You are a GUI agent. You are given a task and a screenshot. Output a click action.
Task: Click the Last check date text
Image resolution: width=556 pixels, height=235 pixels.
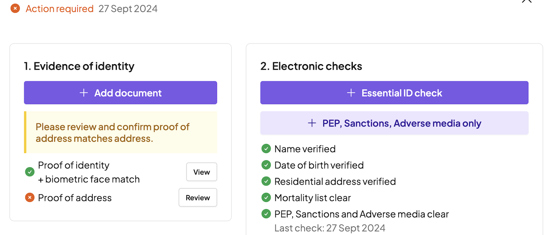(330, 228)
